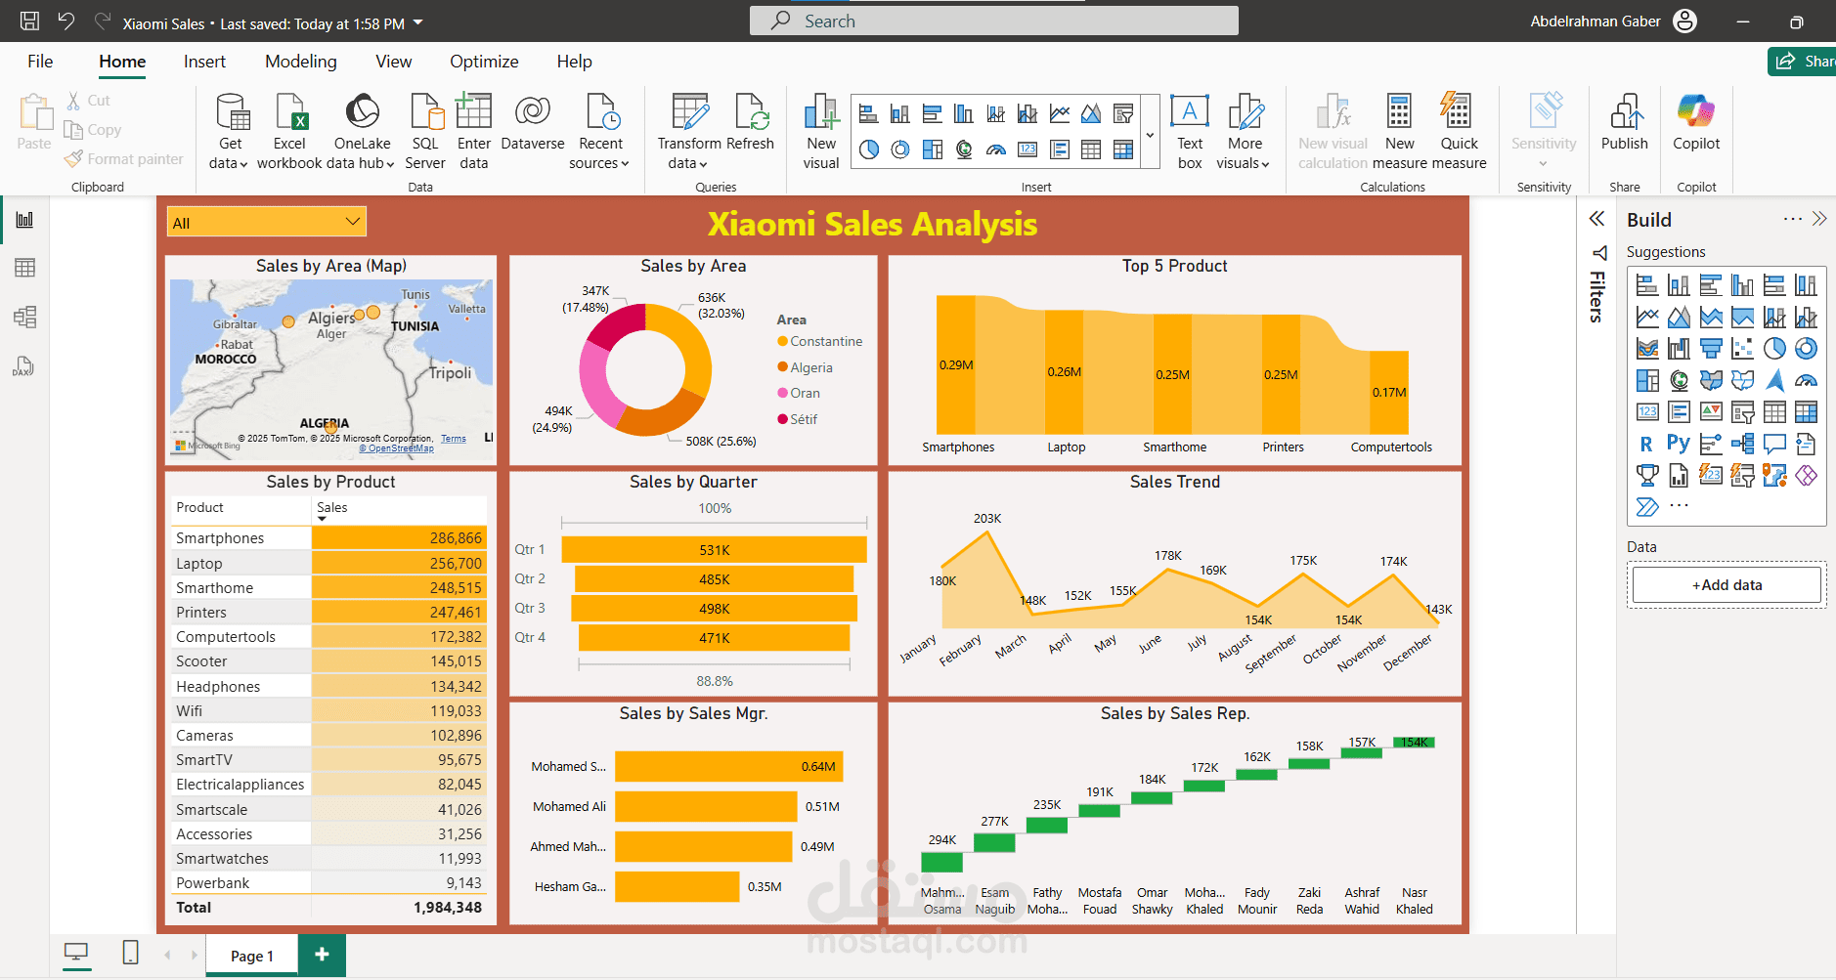Collapse the Build pane
This screenshot has width=1836, height=980.
pyautogui.click(x=1819, y=219)
